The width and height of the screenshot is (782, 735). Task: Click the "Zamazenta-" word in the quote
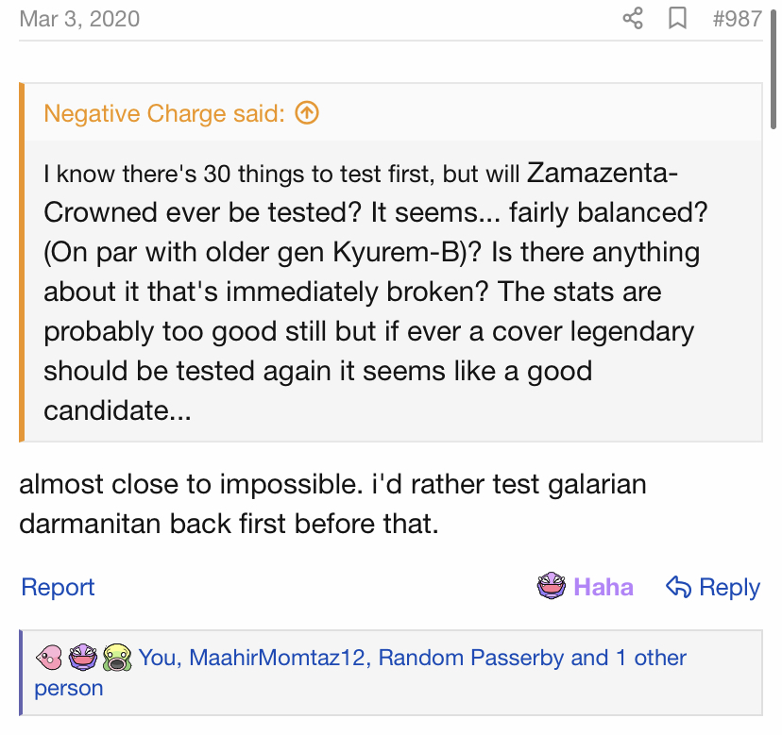[x=603, y=174]
